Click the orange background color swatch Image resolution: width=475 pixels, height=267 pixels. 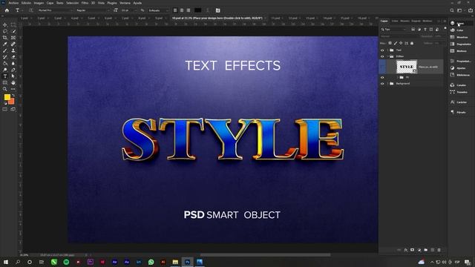click(x=12, y=102)
